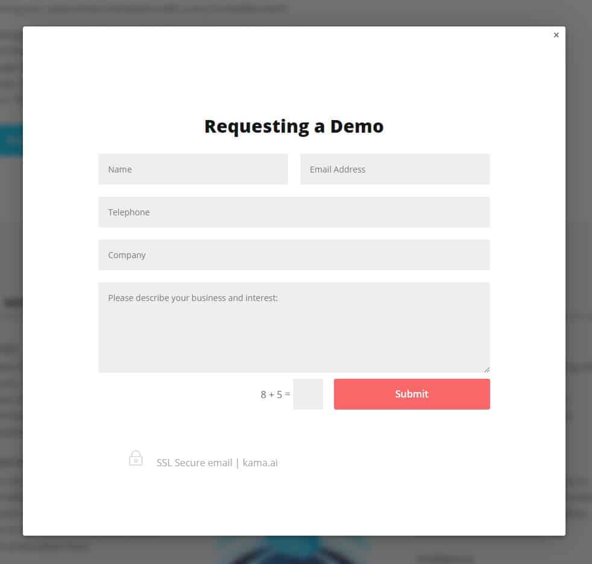Submit the demo request form
Viewport: 592px width, 564px height.
pyautogui.click(x=412, y=394)
